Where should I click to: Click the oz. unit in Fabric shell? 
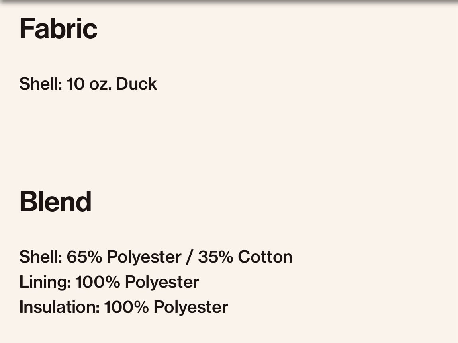100,84
